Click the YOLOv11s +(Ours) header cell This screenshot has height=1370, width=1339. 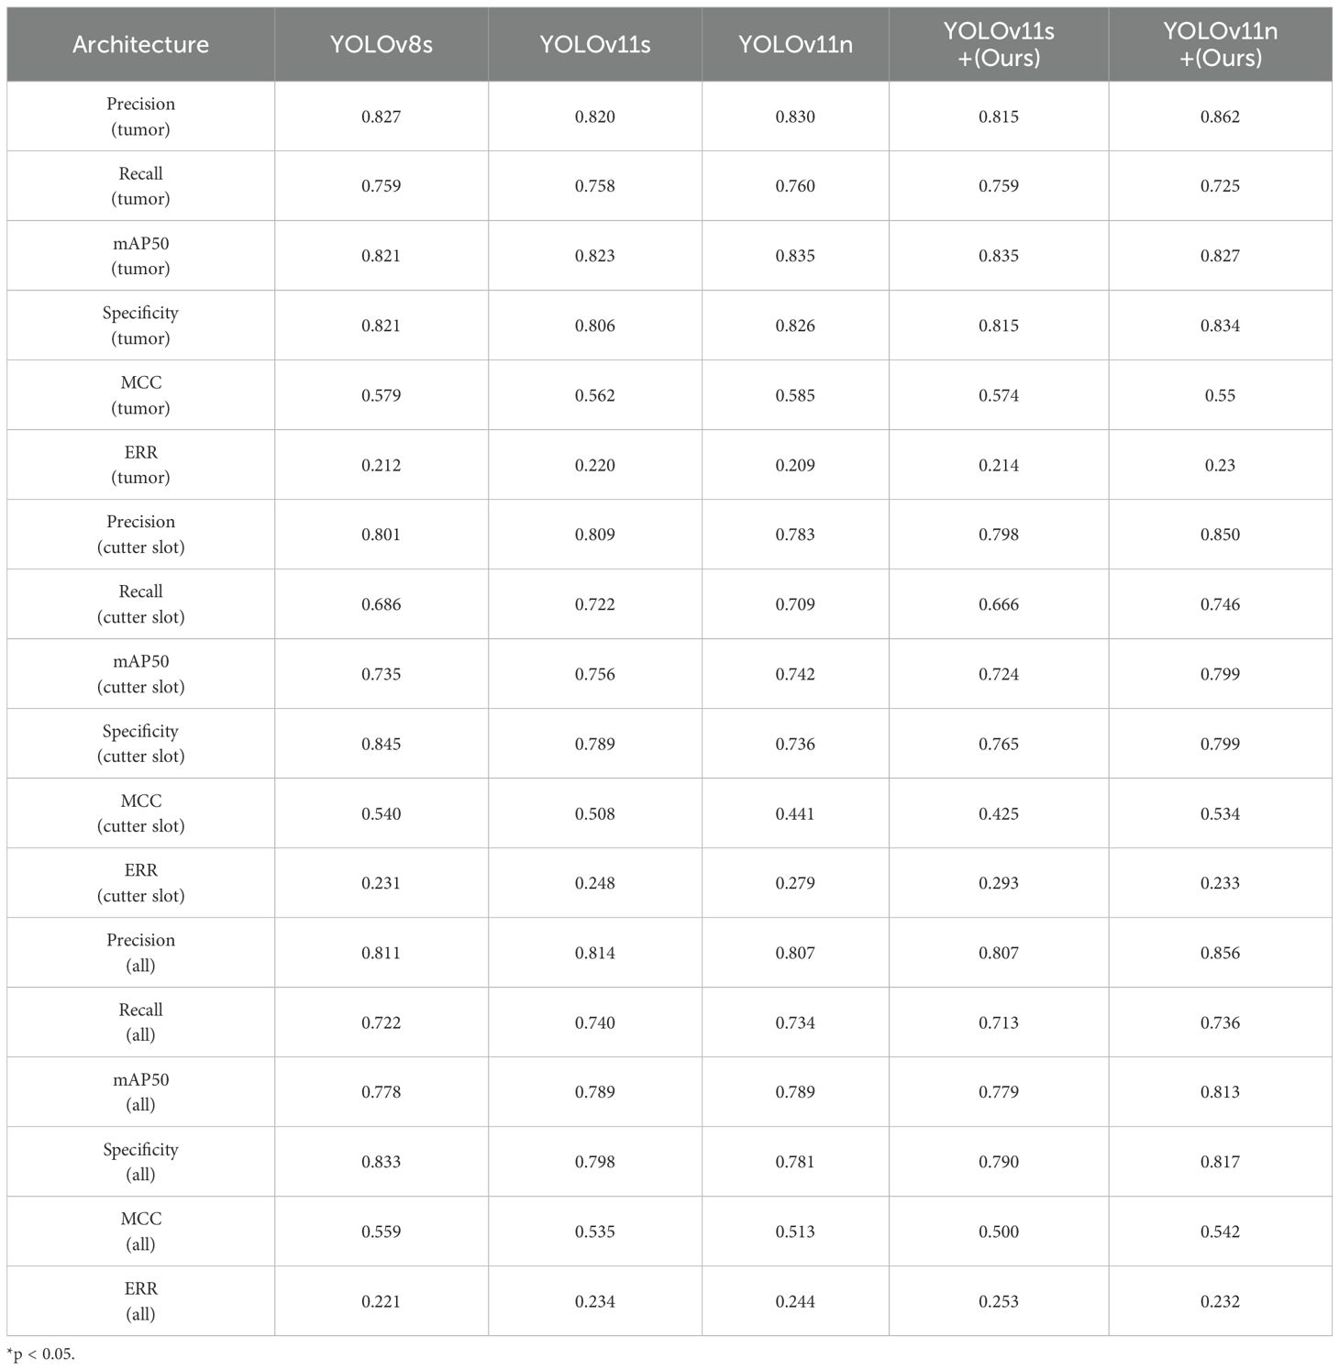point(999,44)
